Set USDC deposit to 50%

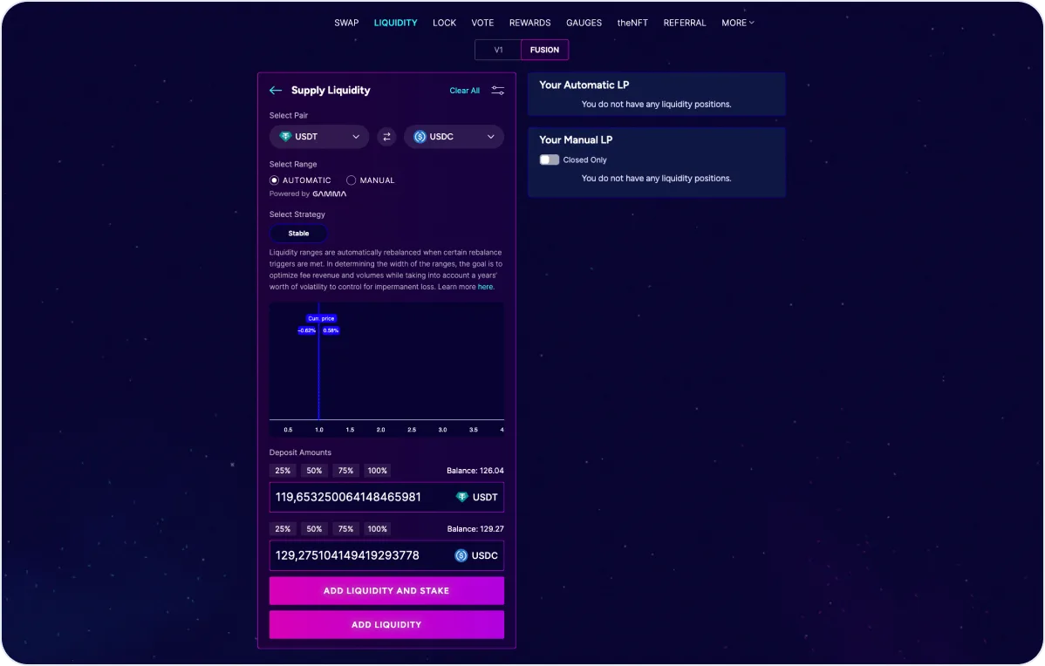[x=314, y=529]
